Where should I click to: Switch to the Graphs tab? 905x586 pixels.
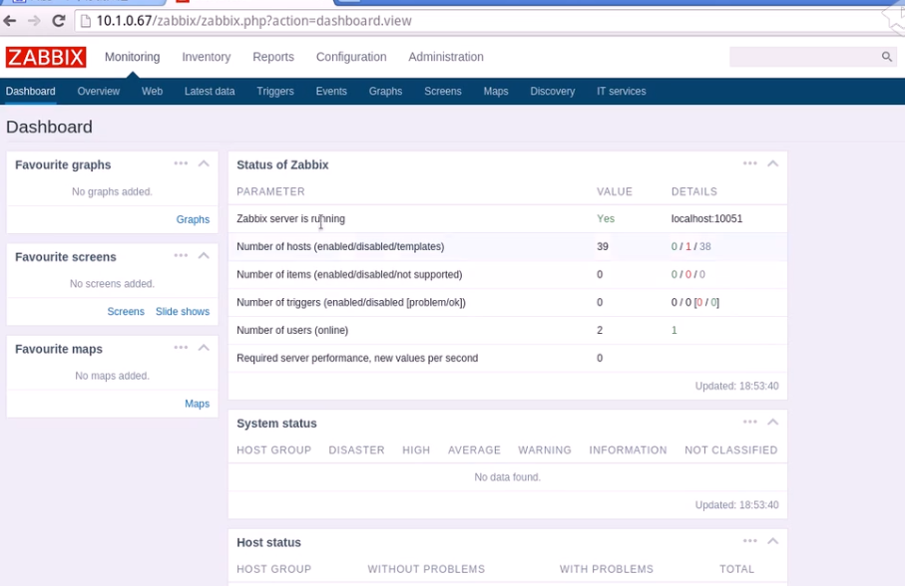point(385,91)
